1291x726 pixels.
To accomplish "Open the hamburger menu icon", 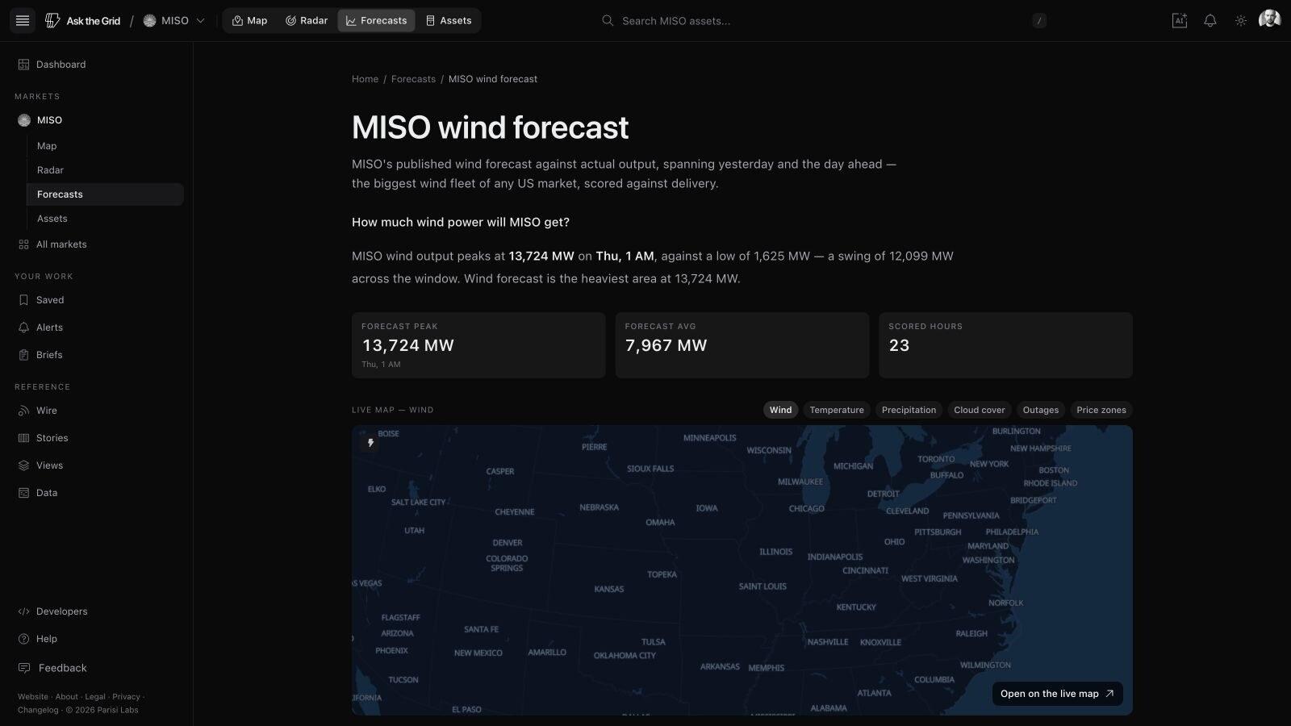I will [x=23, y=21].
